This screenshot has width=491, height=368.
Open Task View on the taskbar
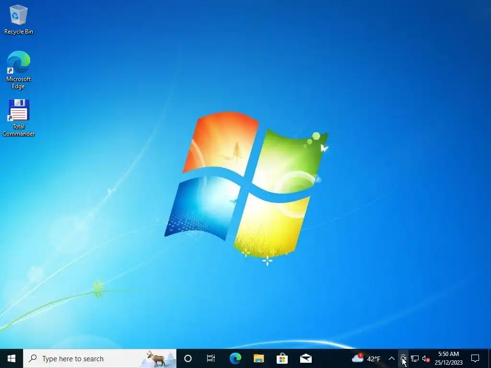coord(211,358)
